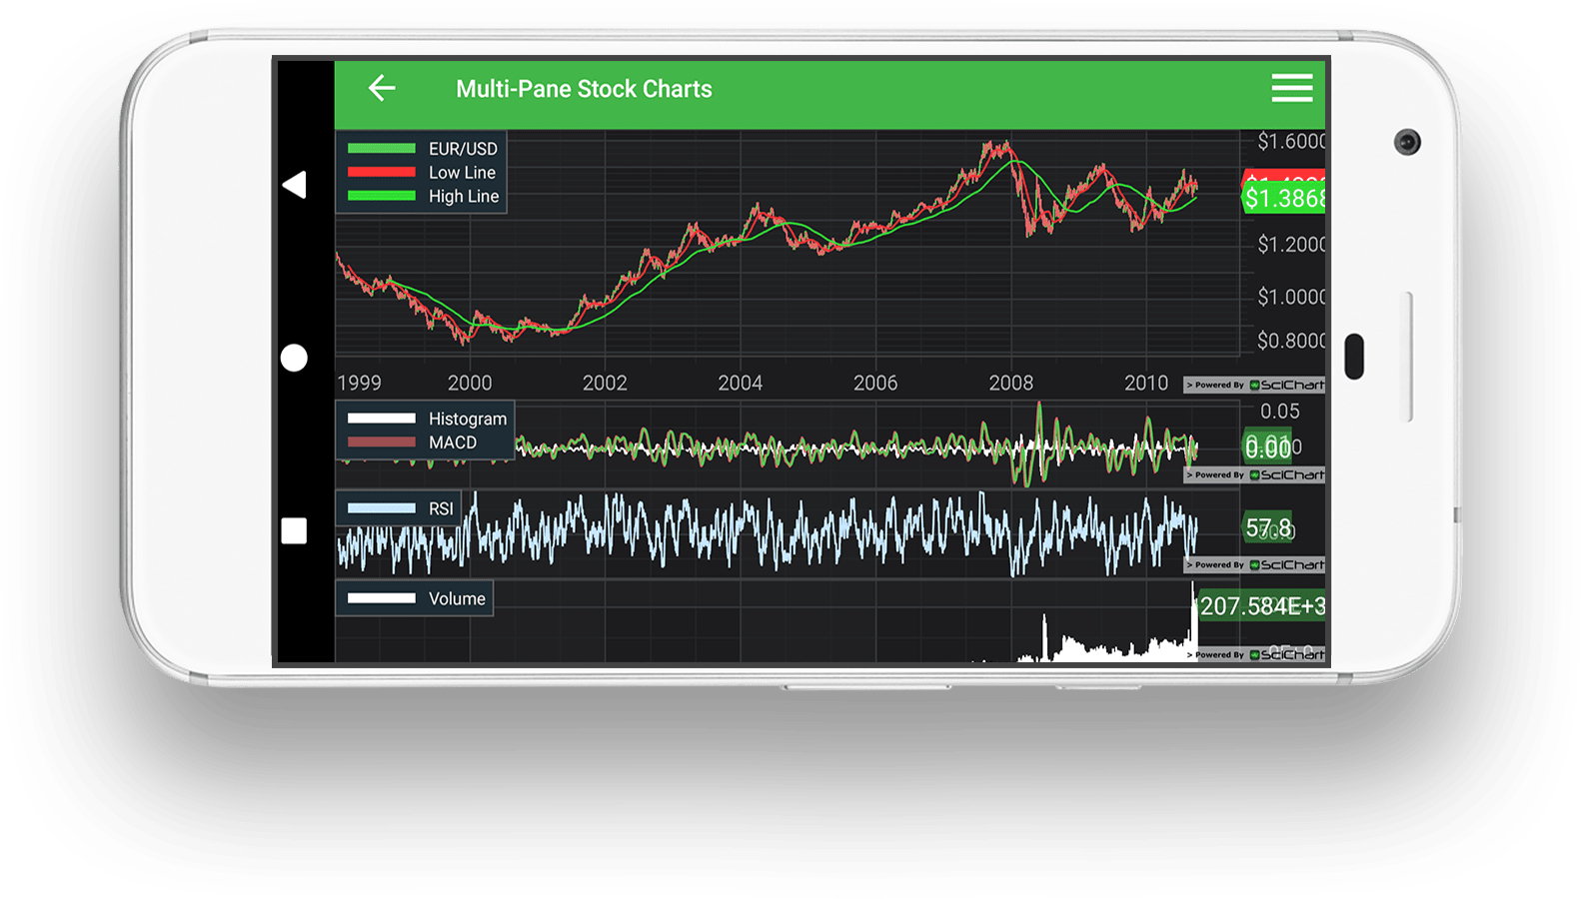Image resolution: width=1581 pixels, height=899 pixels.
Task: Click the 2006 x-axis label
Action: coord(875,383)
